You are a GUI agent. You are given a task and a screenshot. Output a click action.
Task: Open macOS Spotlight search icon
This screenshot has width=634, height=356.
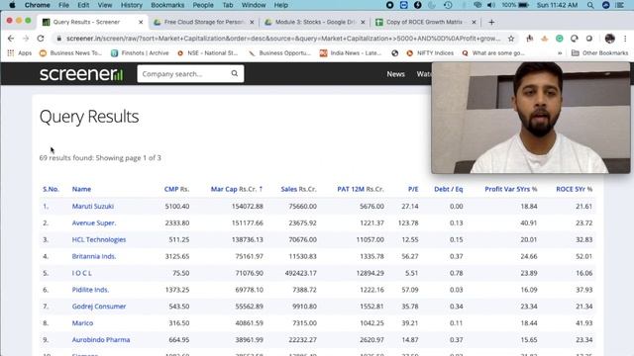(590, 5)
